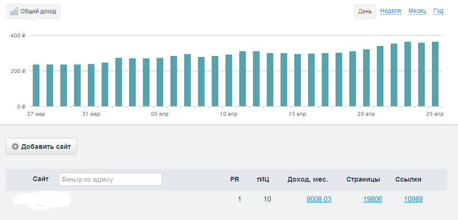Sort table by тИЦ column header
458x220 pixels.
coord(263,179)
